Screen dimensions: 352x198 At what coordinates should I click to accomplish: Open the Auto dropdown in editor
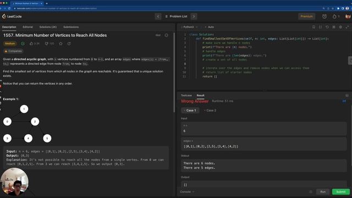[209, 27]
